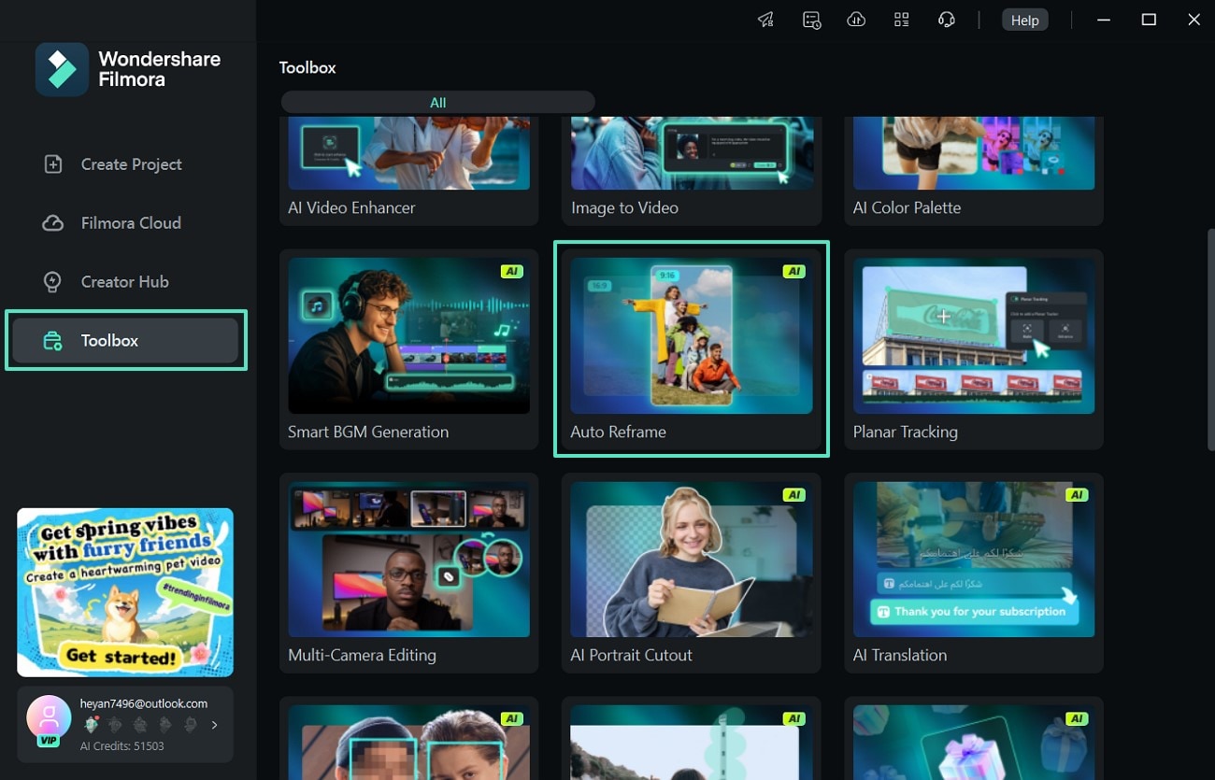Open the AI Video Enhancer tool card

[x=408, y=171]
